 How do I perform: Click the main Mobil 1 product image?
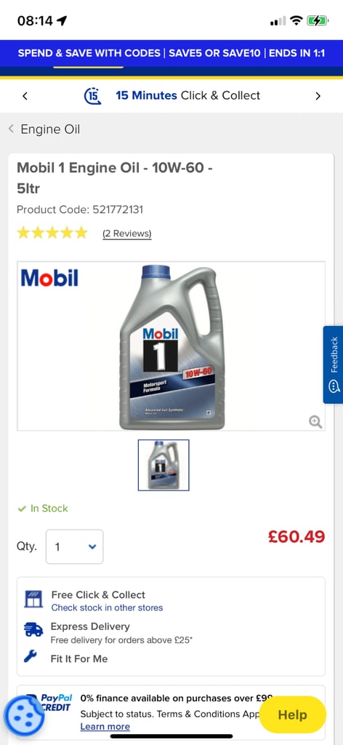(x=171, y=346)
